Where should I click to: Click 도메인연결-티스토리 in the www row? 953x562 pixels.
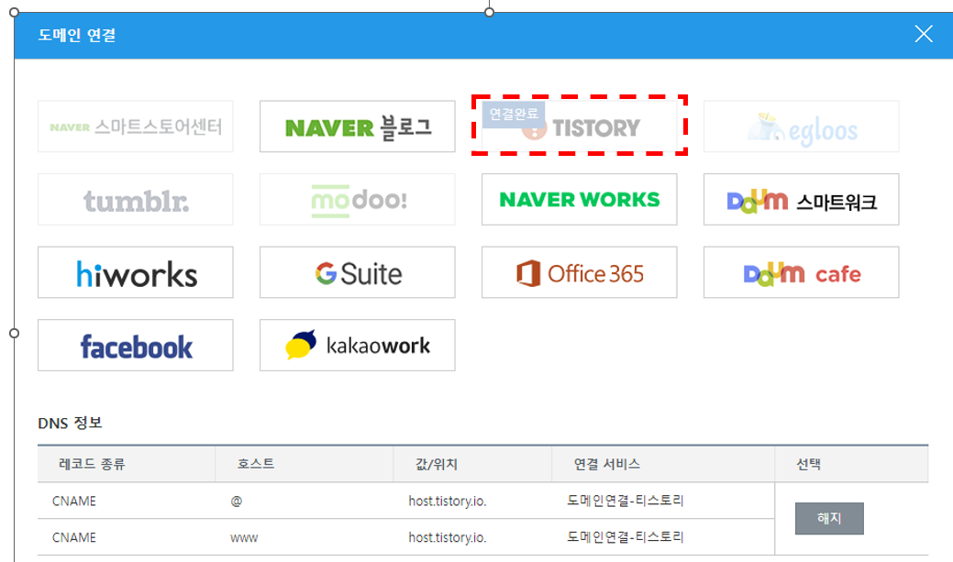tap(626, 537)
